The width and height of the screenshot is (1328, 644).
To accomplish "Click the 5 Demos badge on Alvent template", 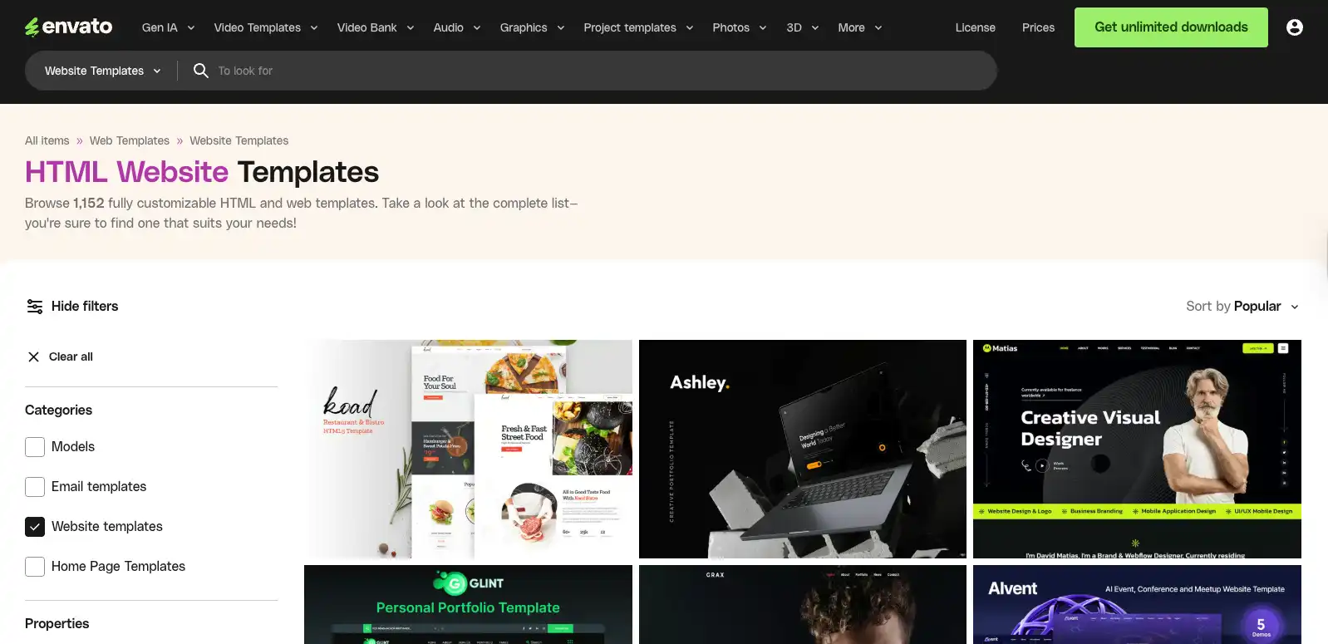I will tap(1261, 626).
